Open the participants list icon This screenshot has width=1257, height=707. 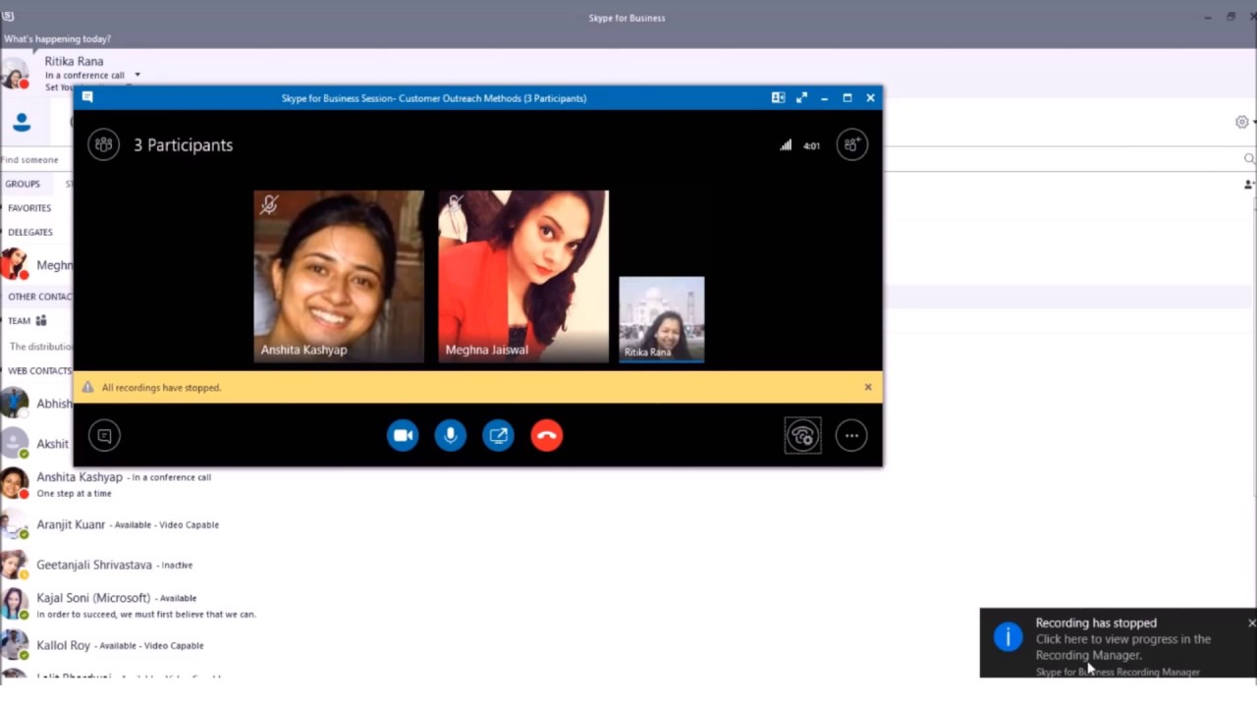click(x=103, y=144)
